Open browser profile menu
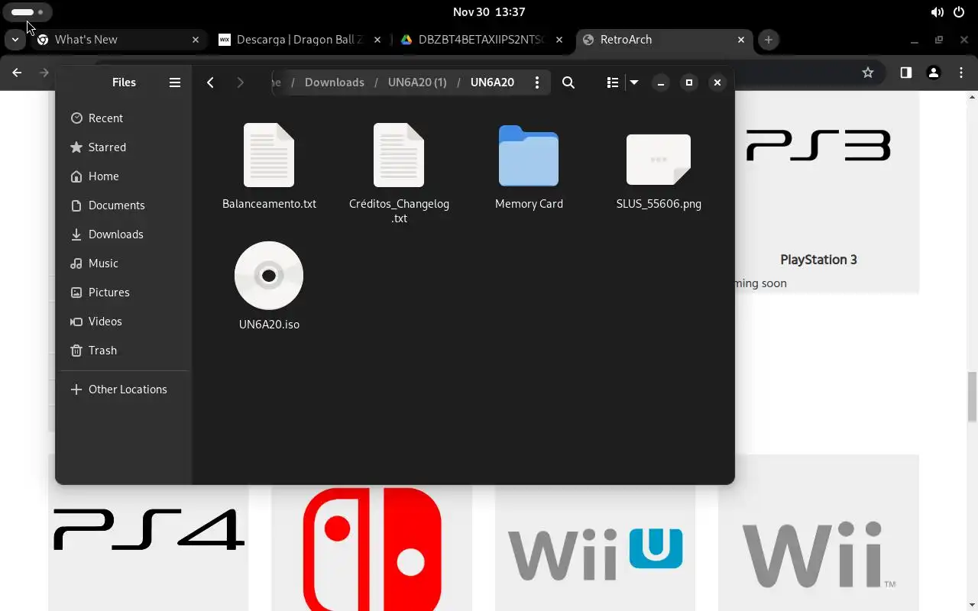Image resolution: width=978 pixels, height=611 pixels. (933, 73)
